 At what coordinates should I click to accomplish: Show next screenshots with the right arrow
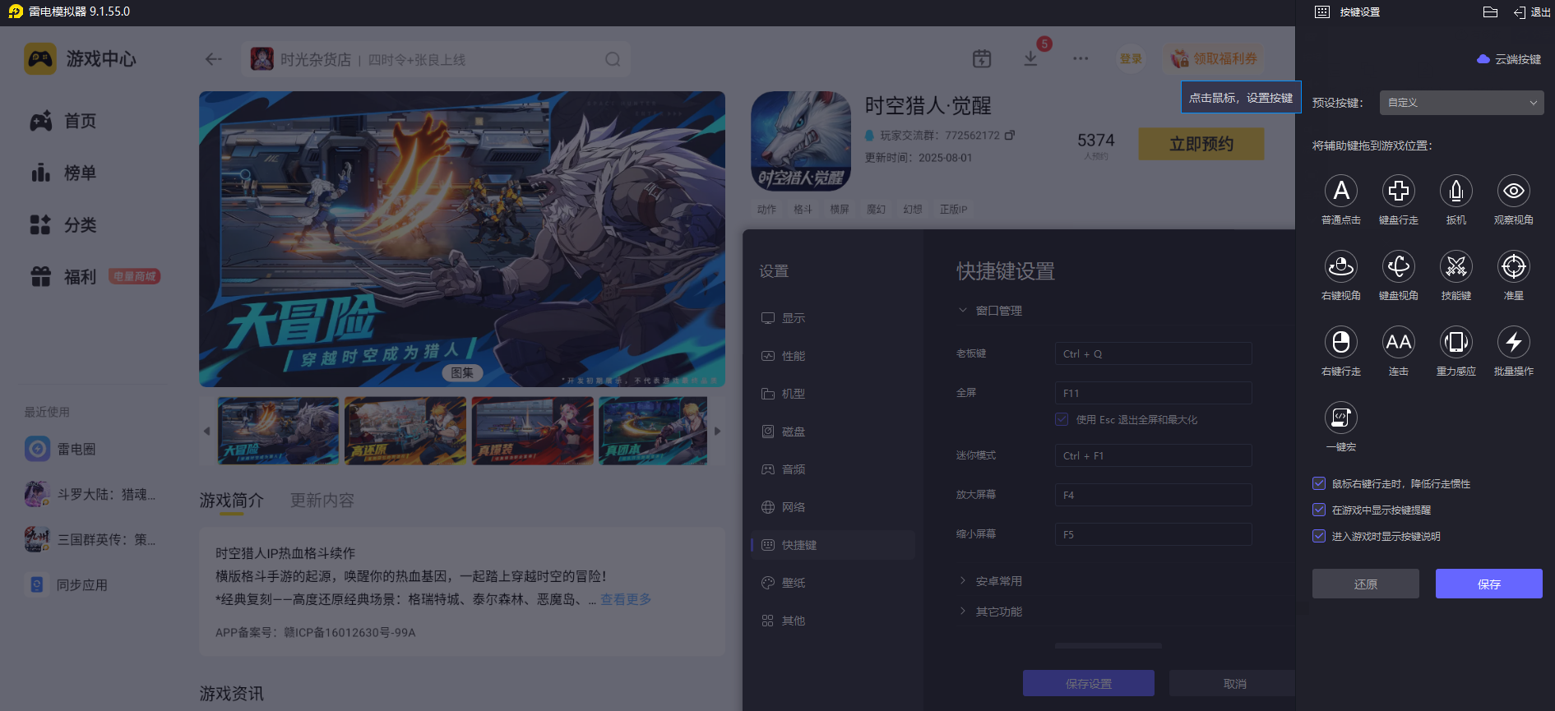tap(717, 431)
